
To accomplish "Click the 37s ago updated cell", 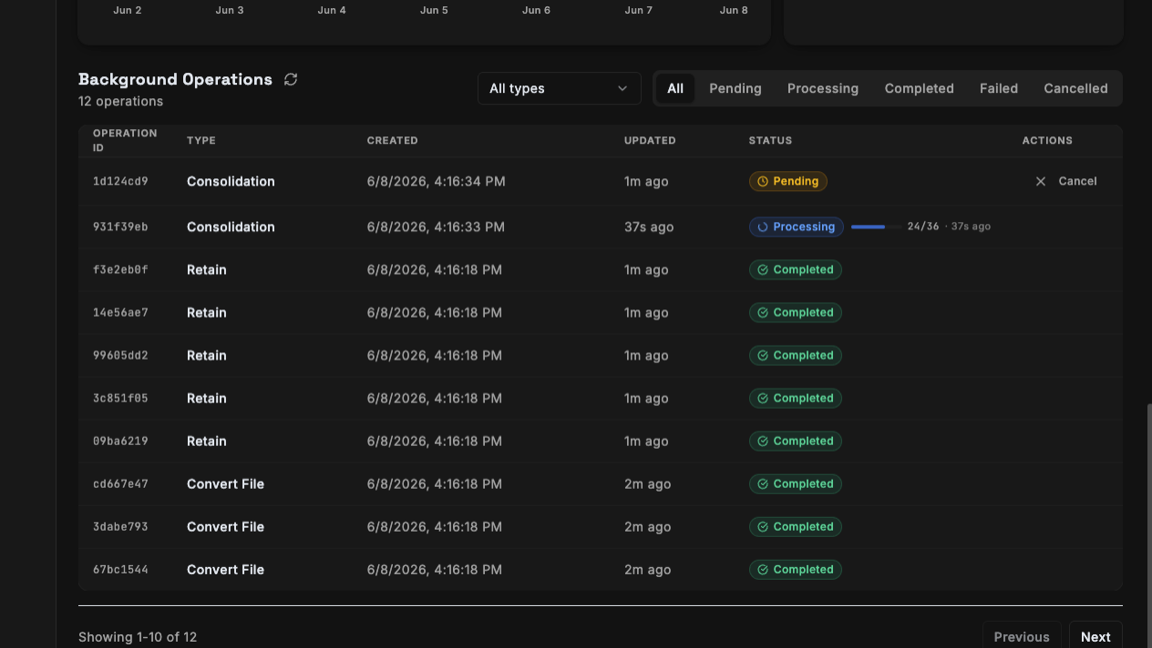I will coord(649,227).
